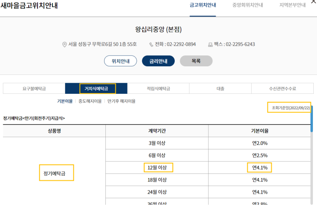Image resolution: width=317 pixels, height=208 pixels.
Task: Click the phone number 02-2292-0894
Action: point(181,44)
